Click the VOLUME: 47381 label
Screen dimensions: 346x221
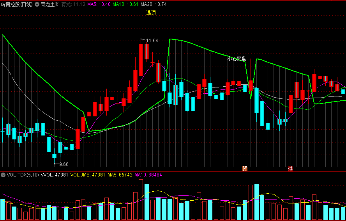pyautogui.click(x=88, y=175)
